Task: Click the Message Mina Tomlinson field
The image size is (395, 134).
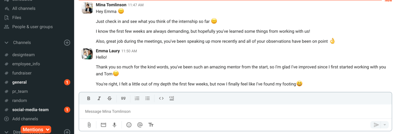Action: coord(235,111)
